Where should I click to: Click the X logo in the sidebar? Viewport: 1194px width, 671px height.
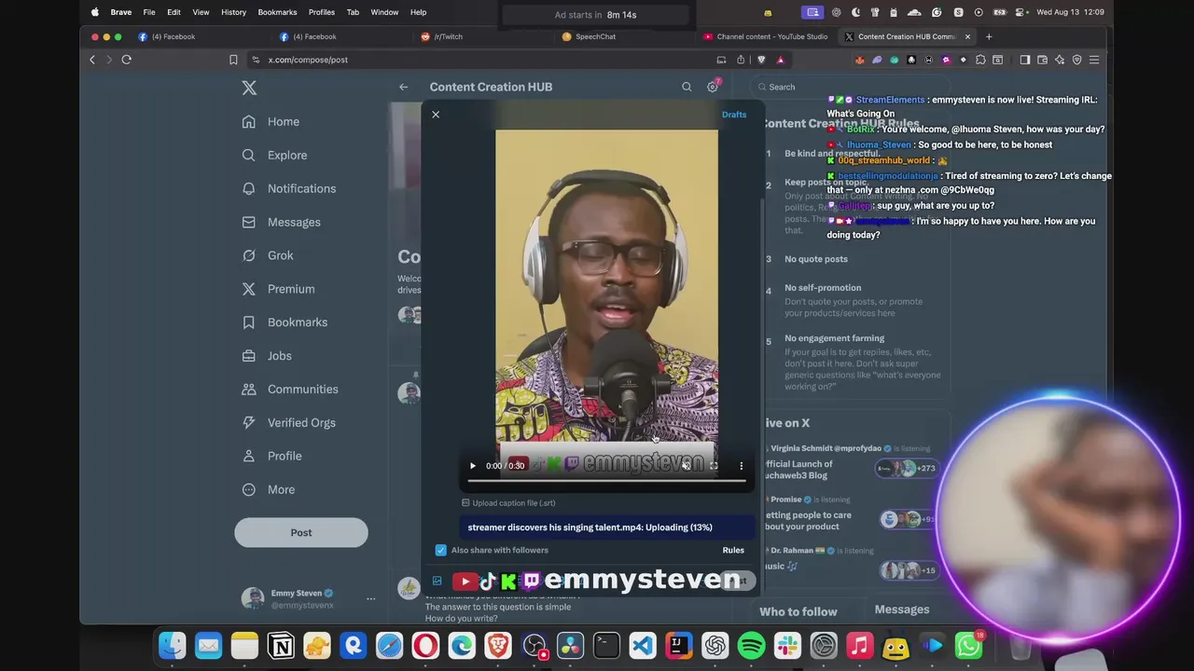(249, 88)
